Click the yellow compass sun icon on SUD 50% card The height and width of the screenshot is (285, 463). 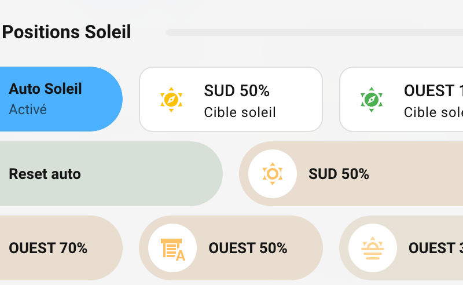[x=171, y=99]
